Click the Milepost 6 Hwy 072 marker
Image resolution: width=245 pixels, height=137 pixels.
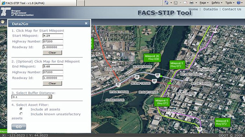tap(223, 122)
